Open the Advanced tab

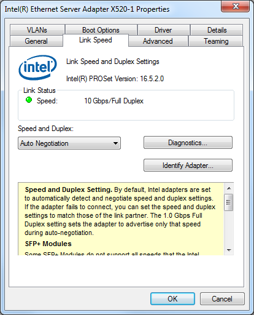(x=158, y=41)
